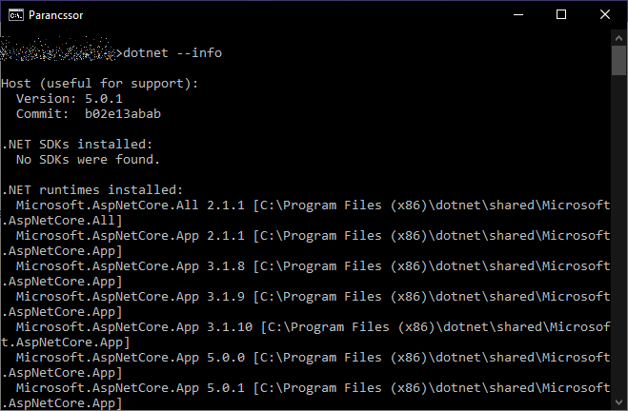
Task: Click the Microsoft.AspNetCore.App 3.1.9 entry
Action: coord(130,297)
